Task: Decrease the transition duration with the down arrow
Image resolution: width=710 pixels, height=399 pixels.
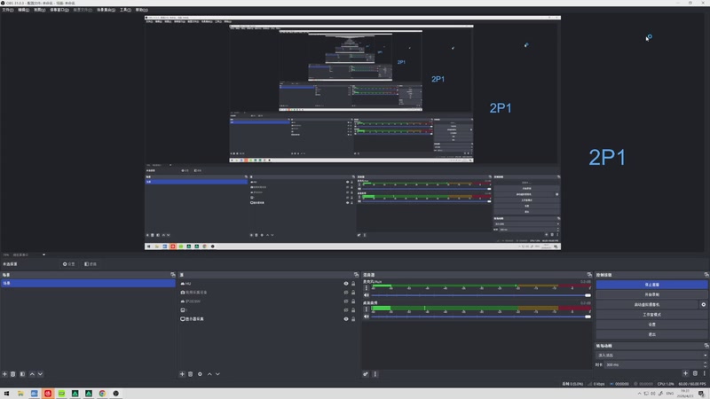Action: click(x=705, y=366)
